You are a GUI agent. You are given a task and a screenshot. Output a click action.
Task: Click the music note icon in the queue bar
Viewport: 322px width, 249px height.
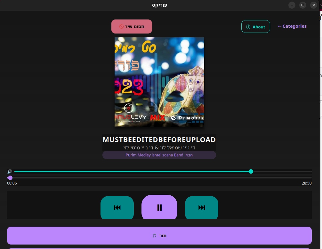[x=154, y=236]
